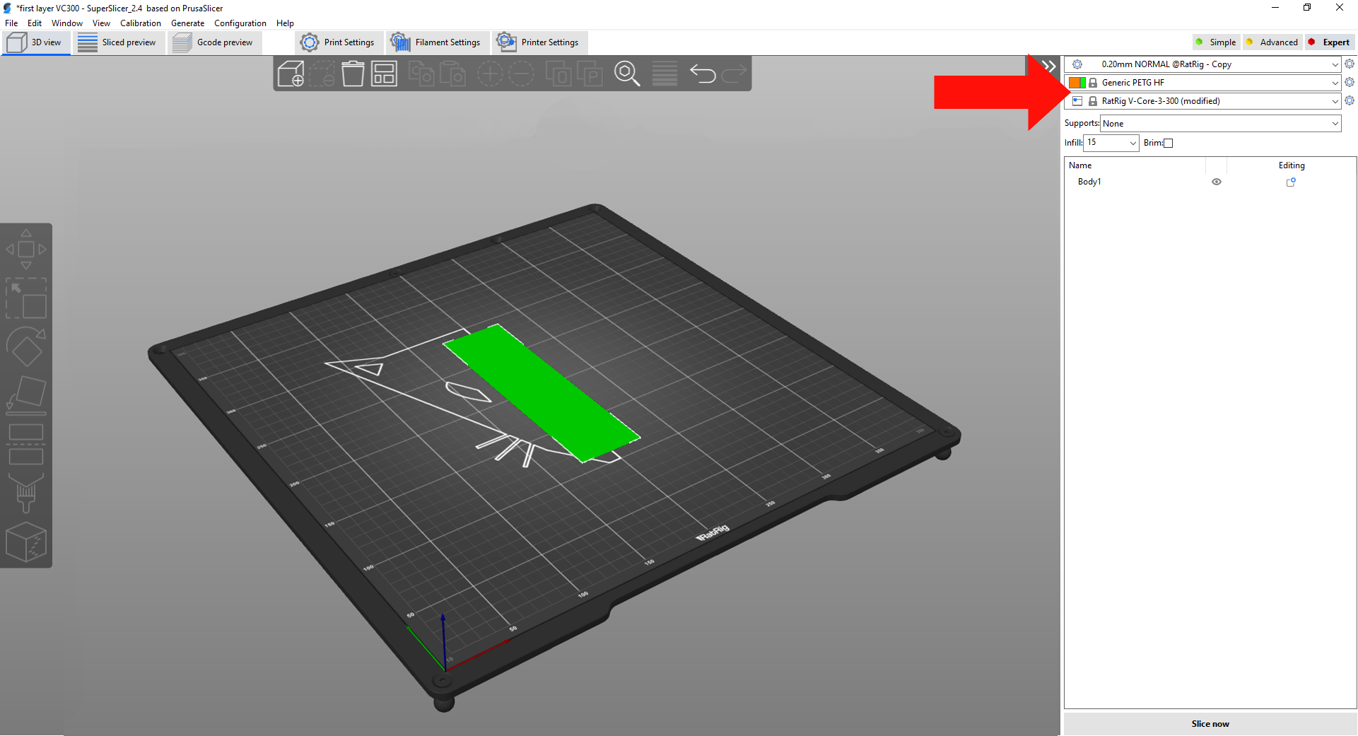Open the File menu
Image resolution: width=1358 pixels, height=736 pixels.
coord(11,23)
